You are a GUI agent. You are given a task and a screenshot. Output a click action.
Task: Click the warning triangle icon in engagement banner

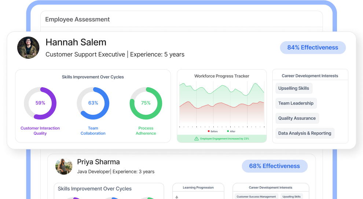click(196, 139)
